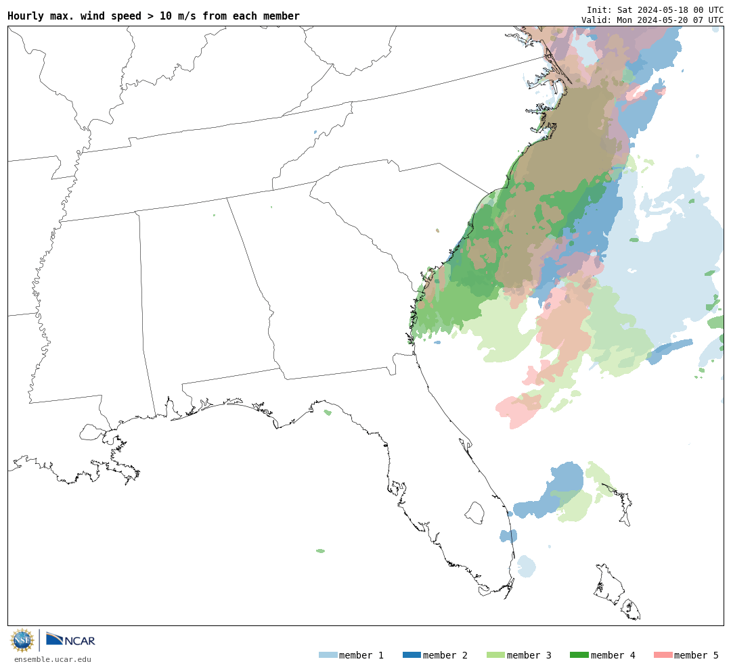Click the 'member 3' legend label
This screenshot has height=668, width=731.
click(x=529, y=655)
